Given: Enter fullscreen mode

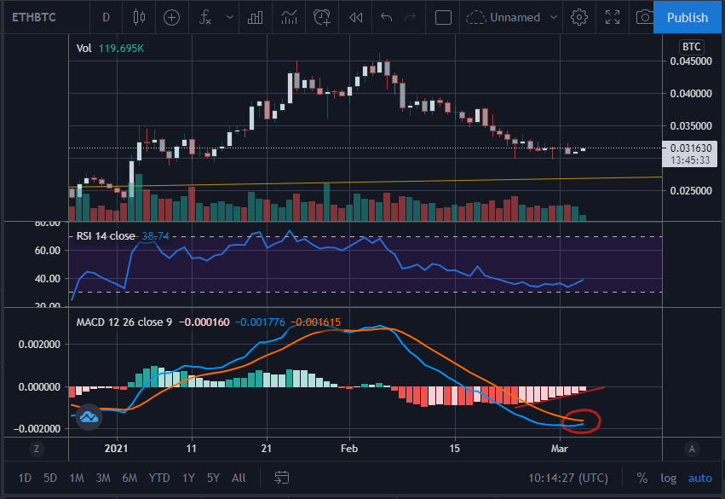Looking at the screenshot, I should click(x=613, y=18).
